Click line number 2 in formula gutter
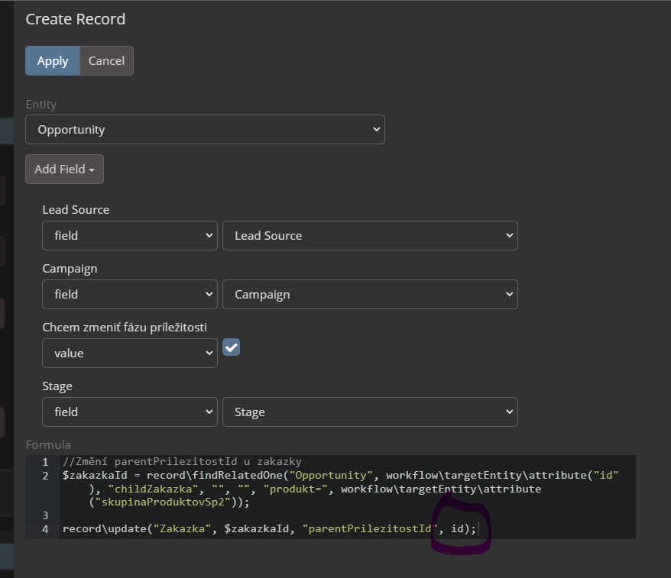Image resolution: width=671 pixels, height=578 pixels. [45, 476]
